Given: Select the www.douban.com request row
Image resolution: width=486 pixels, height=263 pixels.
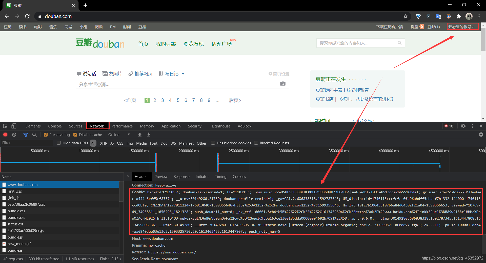Looking at the screenshot, I should coord(60,185).
